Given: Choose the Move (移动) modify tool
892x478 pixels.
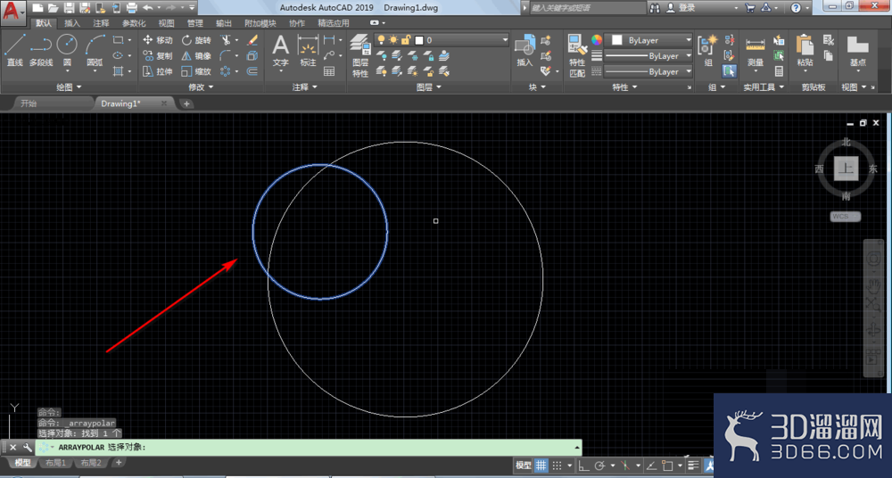Looking at the screenshot, I should pyautogui.click(x=157, y=40).
